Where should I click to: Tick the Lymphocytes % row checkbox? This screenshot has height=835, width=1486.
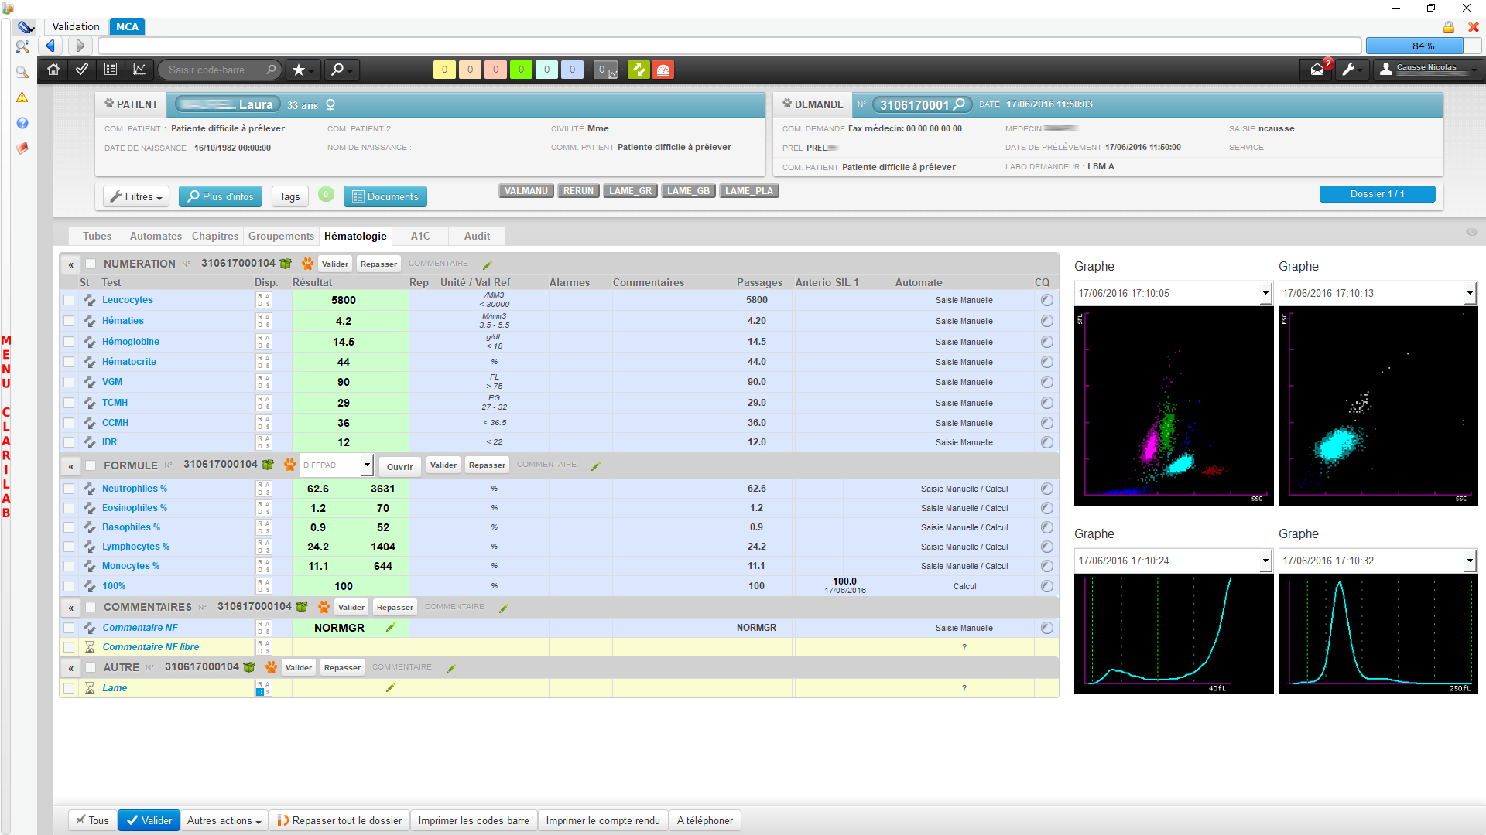point(69,547)
